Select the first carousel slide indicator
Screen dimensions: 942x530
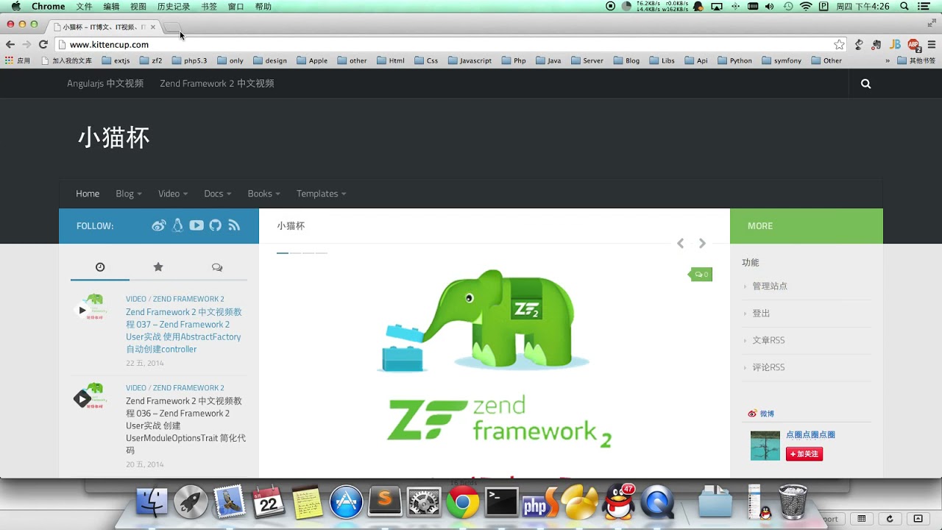pyautogui.click(x=283, y=252)
